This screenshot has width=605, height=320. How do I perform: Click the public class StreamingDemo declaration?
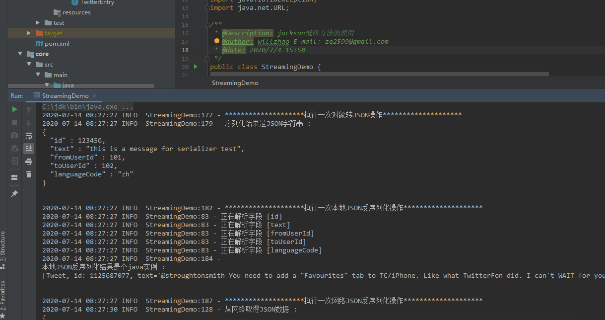click(x=266, y=67)
